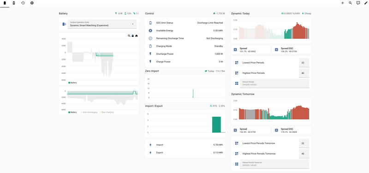
Task: Click the Standby charging mode value
Action: click(x=219, y=46)
